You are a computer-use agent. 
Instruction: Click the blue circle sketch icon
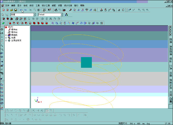2,103
